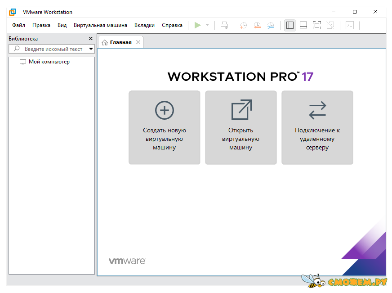This screenshot has width=392, height=293.
Task: Open the Виртуальная машина menu
Action: [x=100, y=25]
